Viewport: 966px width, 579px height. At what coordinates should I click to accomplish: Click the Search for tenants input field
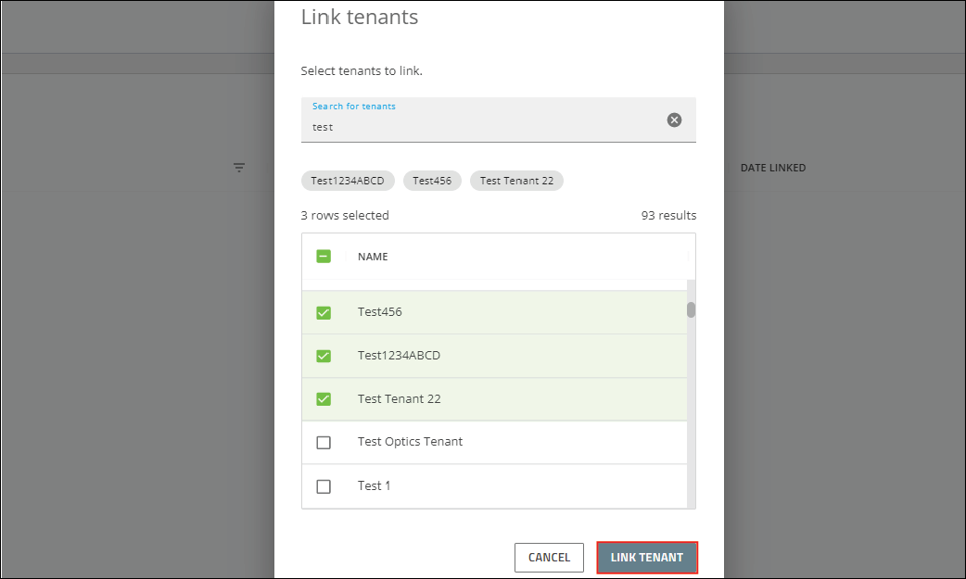(499, 120)
